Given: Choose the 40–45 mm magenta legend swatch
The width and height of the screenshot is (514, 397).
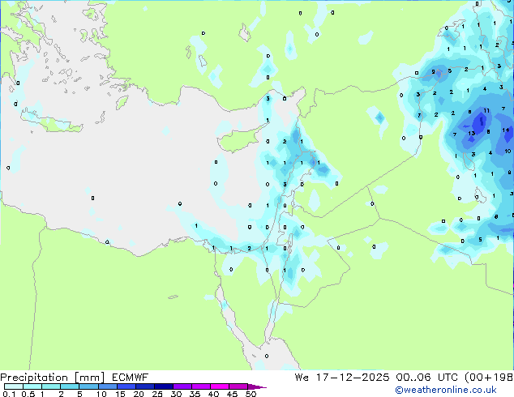Looking at the screenshot, I should [x=220, y=386].
